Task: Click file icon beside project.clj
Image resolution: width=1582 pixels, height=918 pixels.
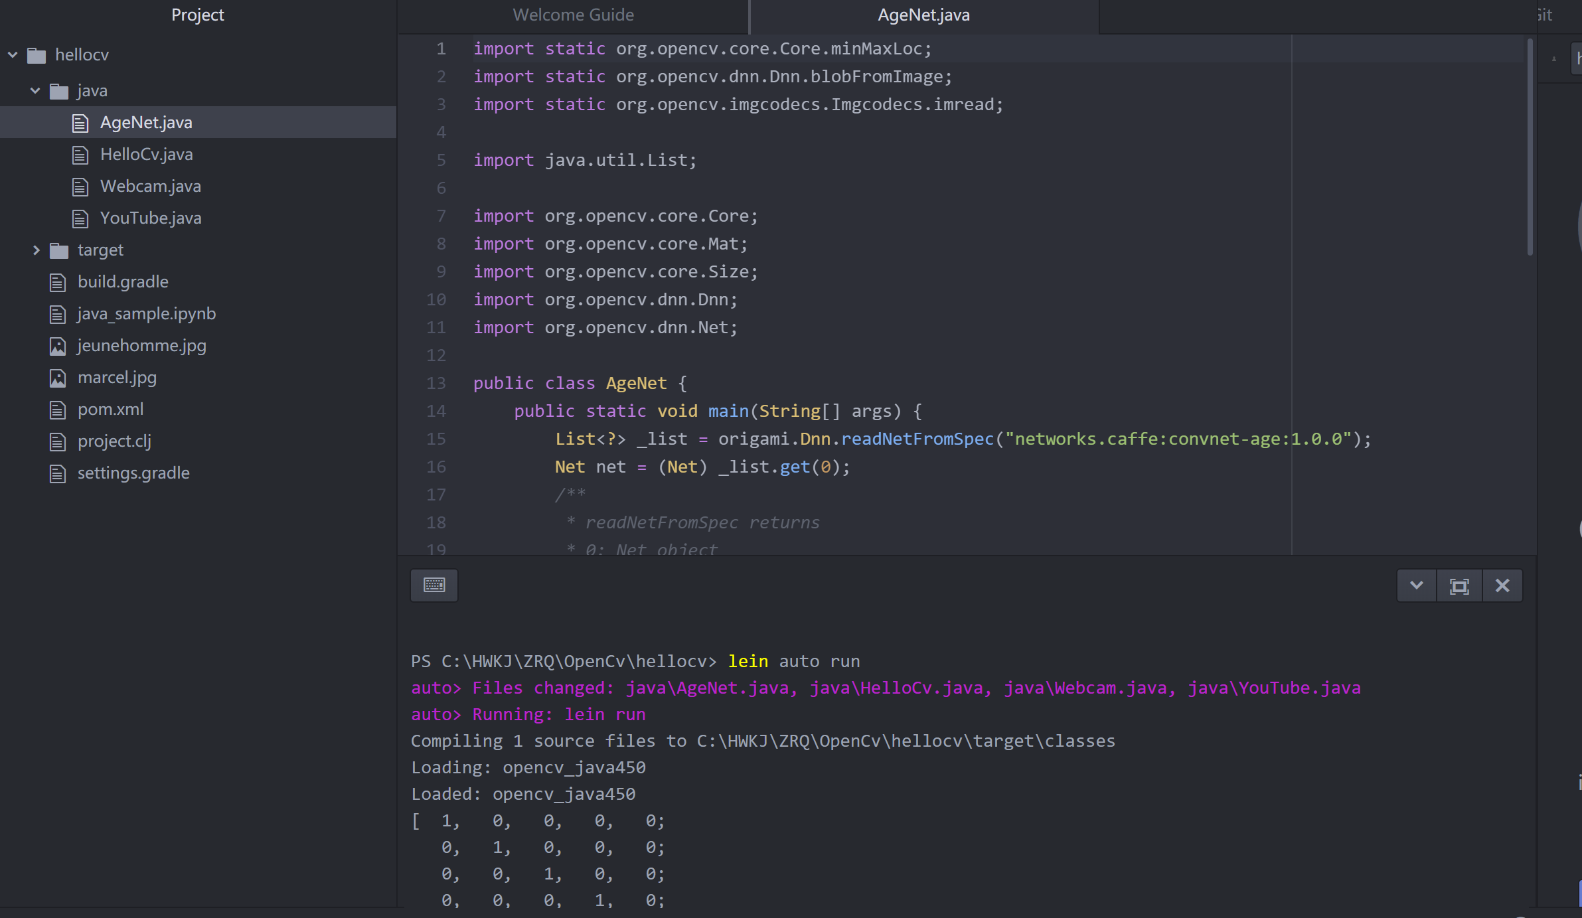Action: (x=58, y=441)
